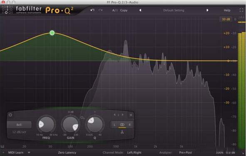
Task: Open the piano display icon at bottom left
Action: pyautogui.click(x=2, y=146)
